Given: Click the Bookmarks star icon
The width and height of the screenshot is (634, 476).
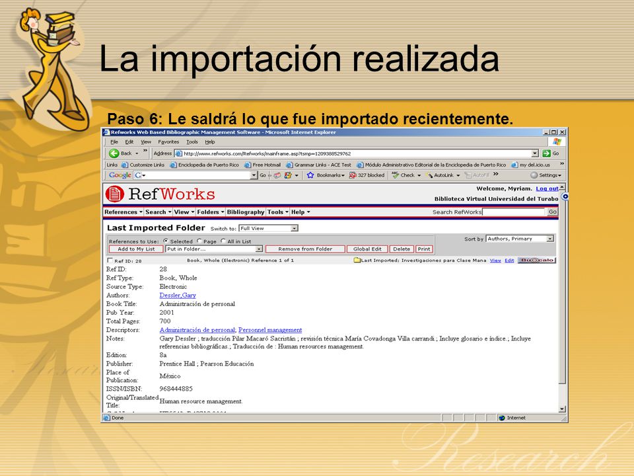Looking at the screenshot, I should (x=310, y=175).
